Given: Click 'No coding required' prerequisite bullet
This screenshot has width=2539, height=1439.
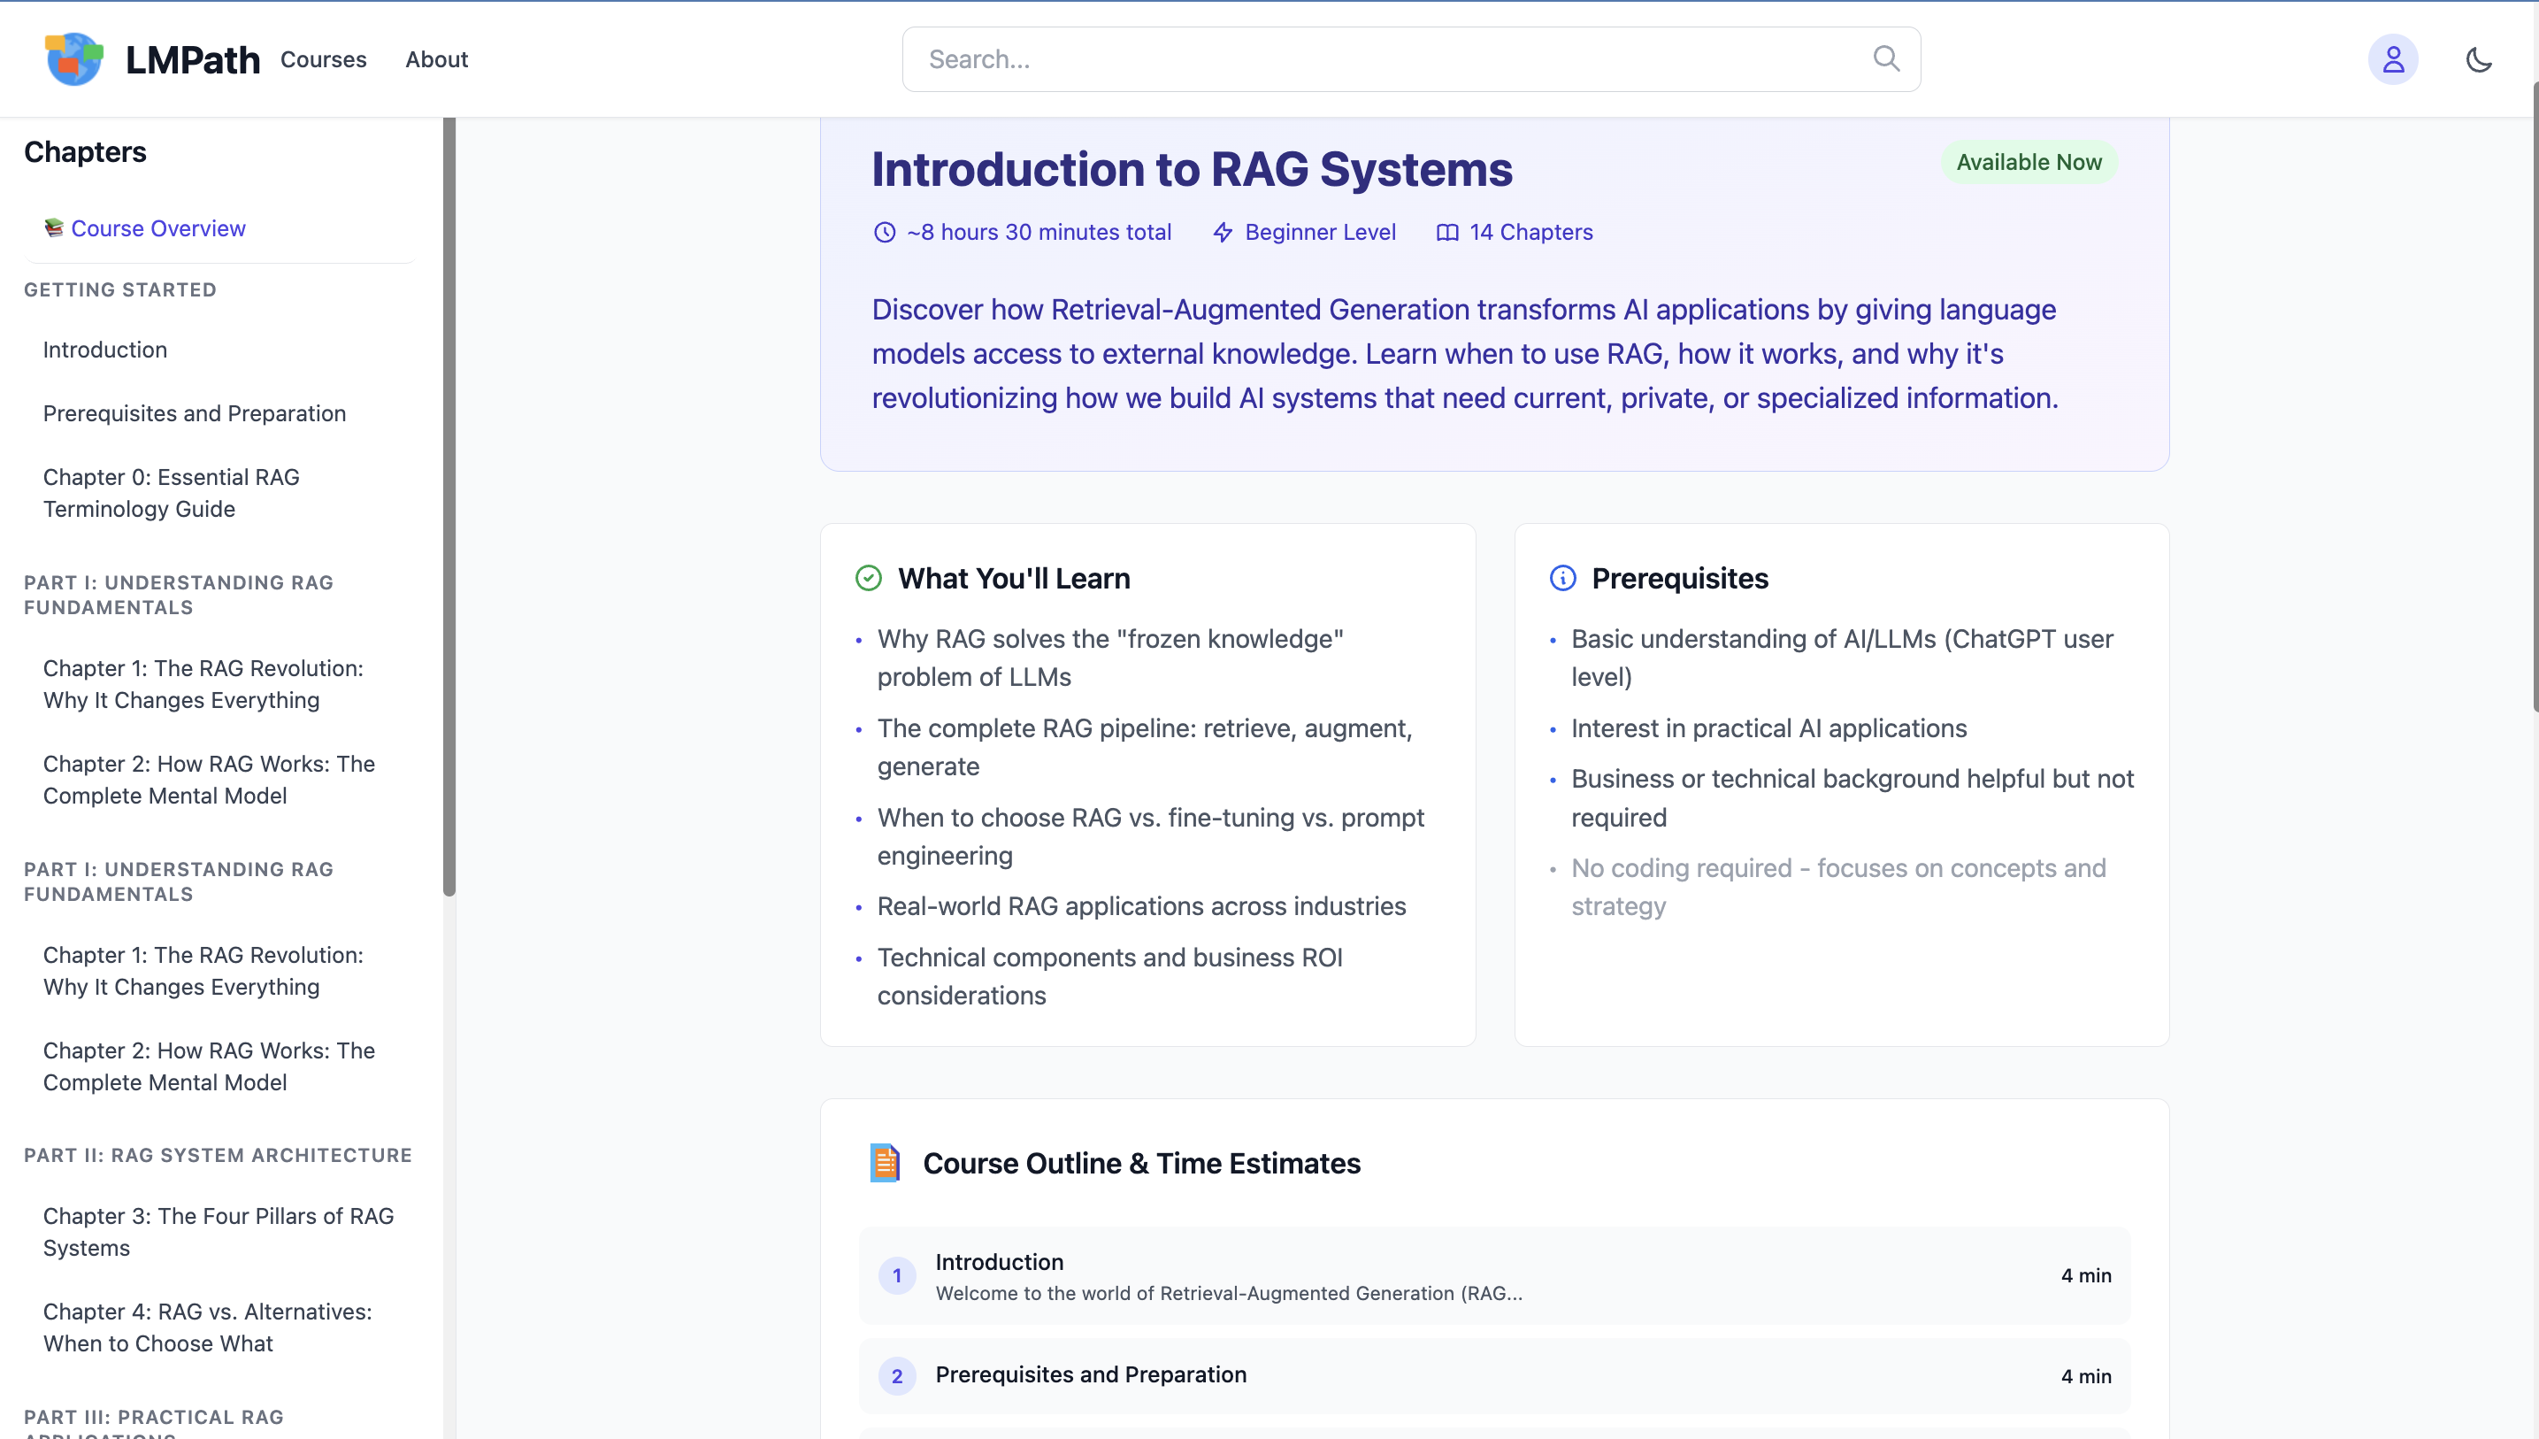Looking at the screenshot, I should click(1838, 887).
